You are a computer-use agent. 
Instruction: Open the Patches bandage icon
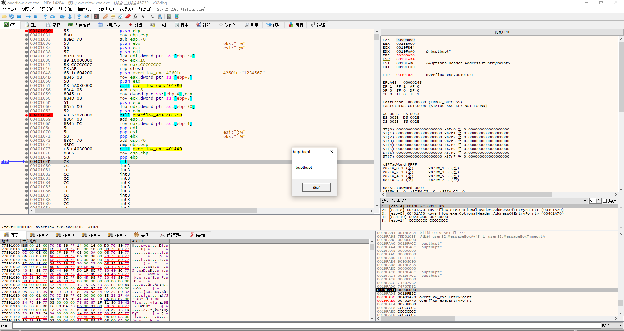106,17
